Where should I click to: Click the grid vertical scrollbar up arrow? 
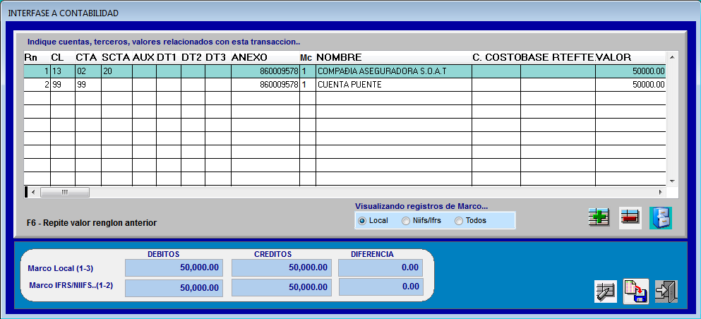[x=672, y=57]
